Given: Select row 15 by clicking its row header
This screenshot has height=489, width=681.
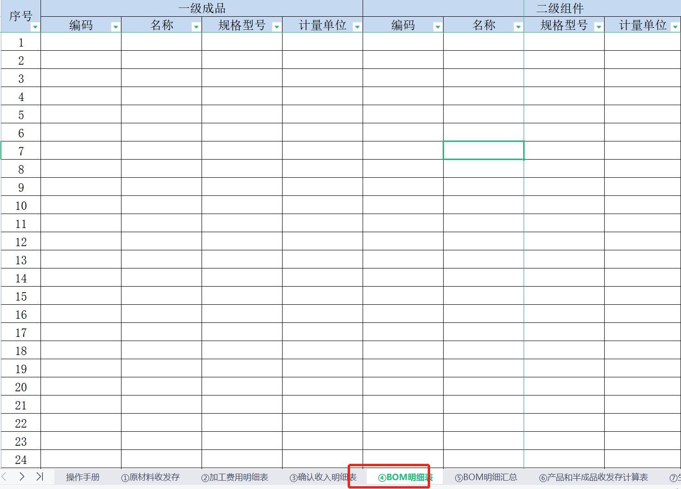Looking at the screenshot, I should coord(21,296).
